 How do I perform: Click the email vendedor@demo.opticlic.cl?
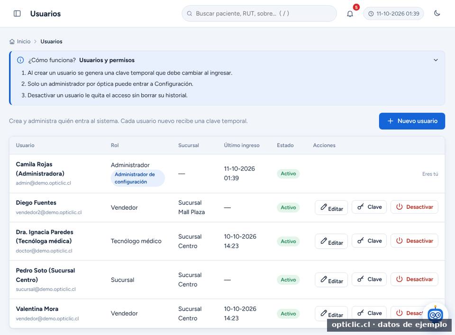(x=47, y=318)
